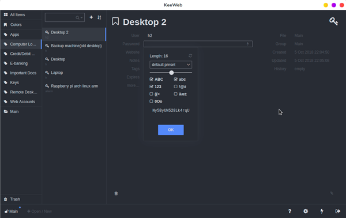The width and height of the screenshot is (346, 218).
Task: Click the User value h2
Action: [150, 36]
